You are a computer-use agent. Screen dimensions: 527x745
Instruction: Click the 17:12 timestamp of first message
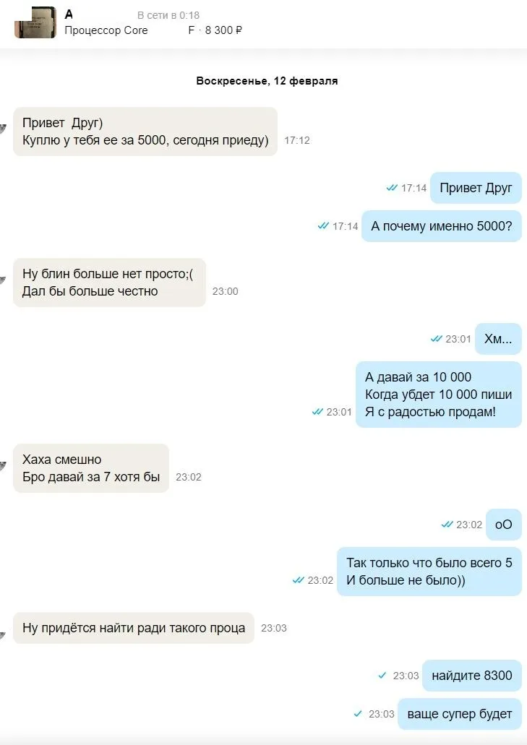pos(297,140)
